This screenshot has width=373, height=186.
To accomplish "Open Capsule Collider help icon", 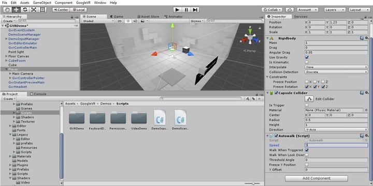I will 362,93.
